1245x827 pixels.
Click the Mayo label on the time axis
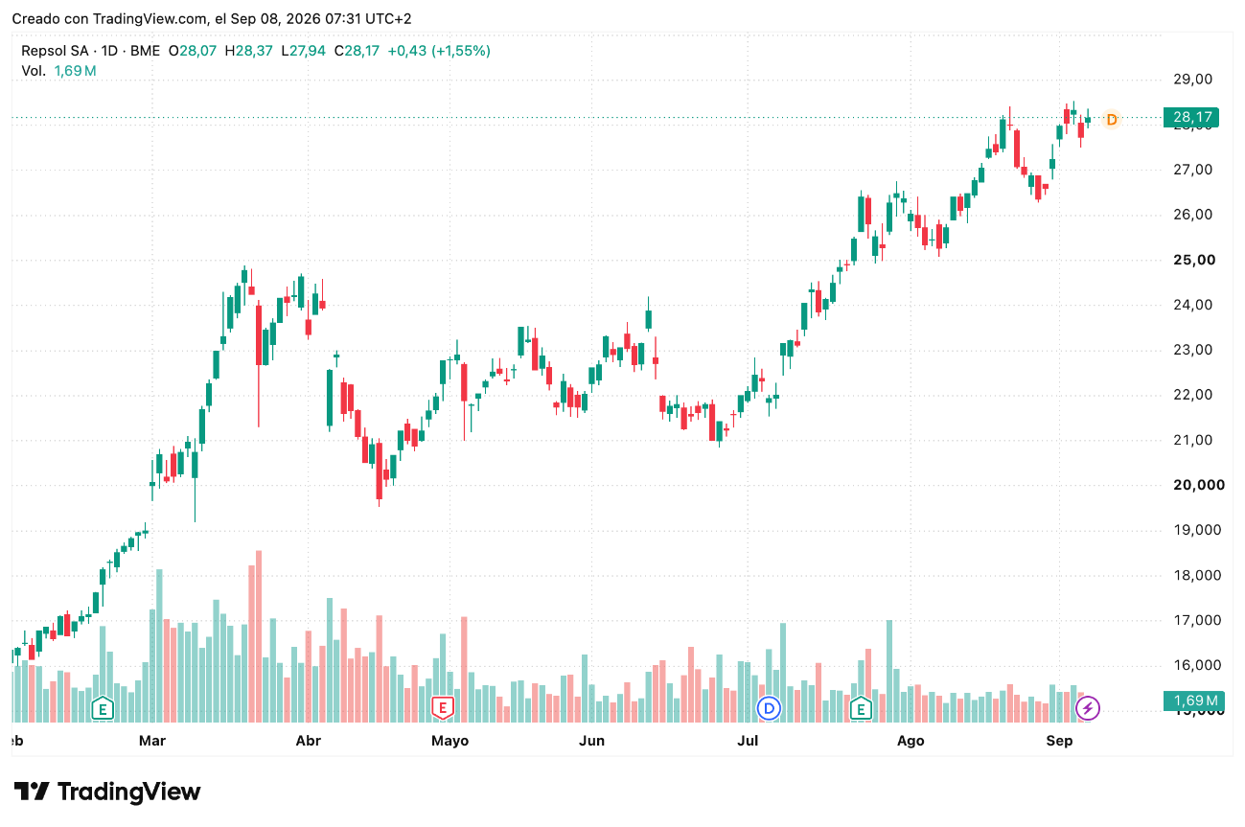[450, 741]
